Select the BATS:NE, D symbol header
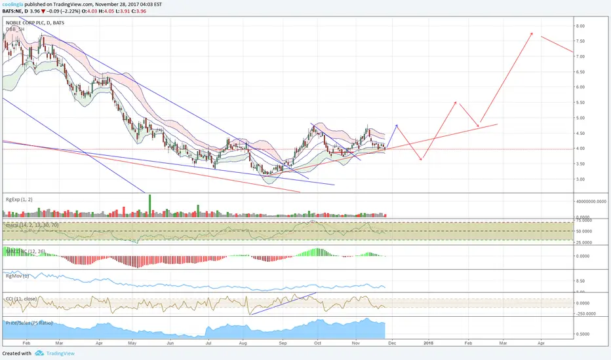This screenshot has height=360, width=611. [x=15, y=11]
